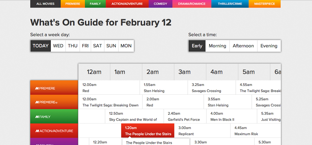Image resolution: width=312 pixels, height=145 pixels.
Task: Click the highlighted 1.20am People Under the Stairs cell
Action: point(148,130)
